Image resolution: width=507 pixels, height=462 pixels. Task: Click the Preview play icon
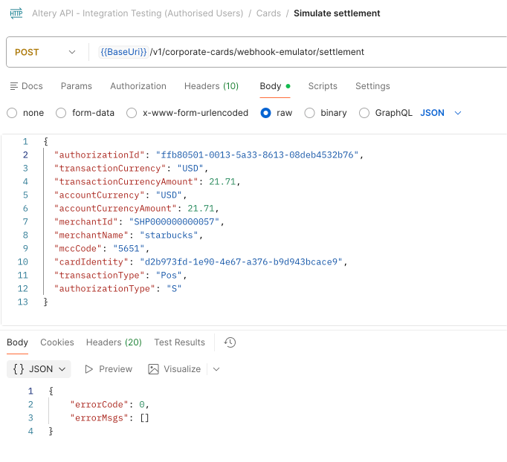88,369
